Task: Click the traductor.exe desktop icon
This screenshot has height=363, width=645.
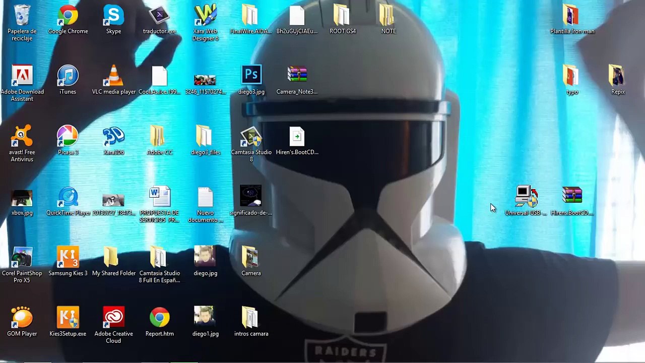Action: click(x=159, y=15)
